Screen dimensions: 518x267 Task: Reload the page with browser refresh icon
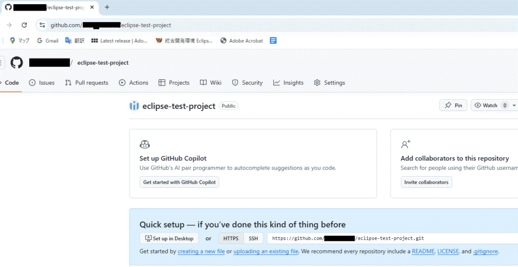pyautogui.click(x=24, y=25)
